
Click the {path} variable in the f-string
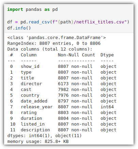pyautogui.click(x=66, y=22)
